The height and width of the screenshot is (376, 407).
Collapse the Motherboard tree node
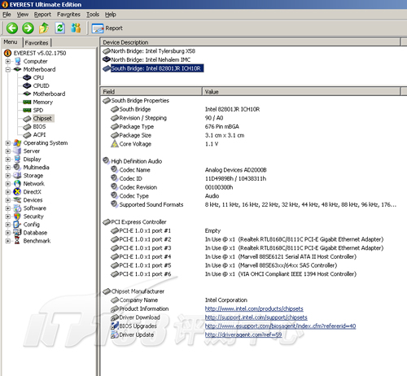click(8, 69)
